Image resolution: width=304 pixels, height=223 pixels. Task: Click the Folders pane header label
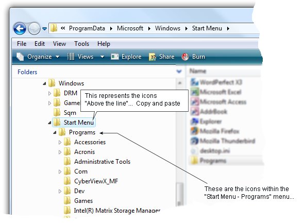27,72
